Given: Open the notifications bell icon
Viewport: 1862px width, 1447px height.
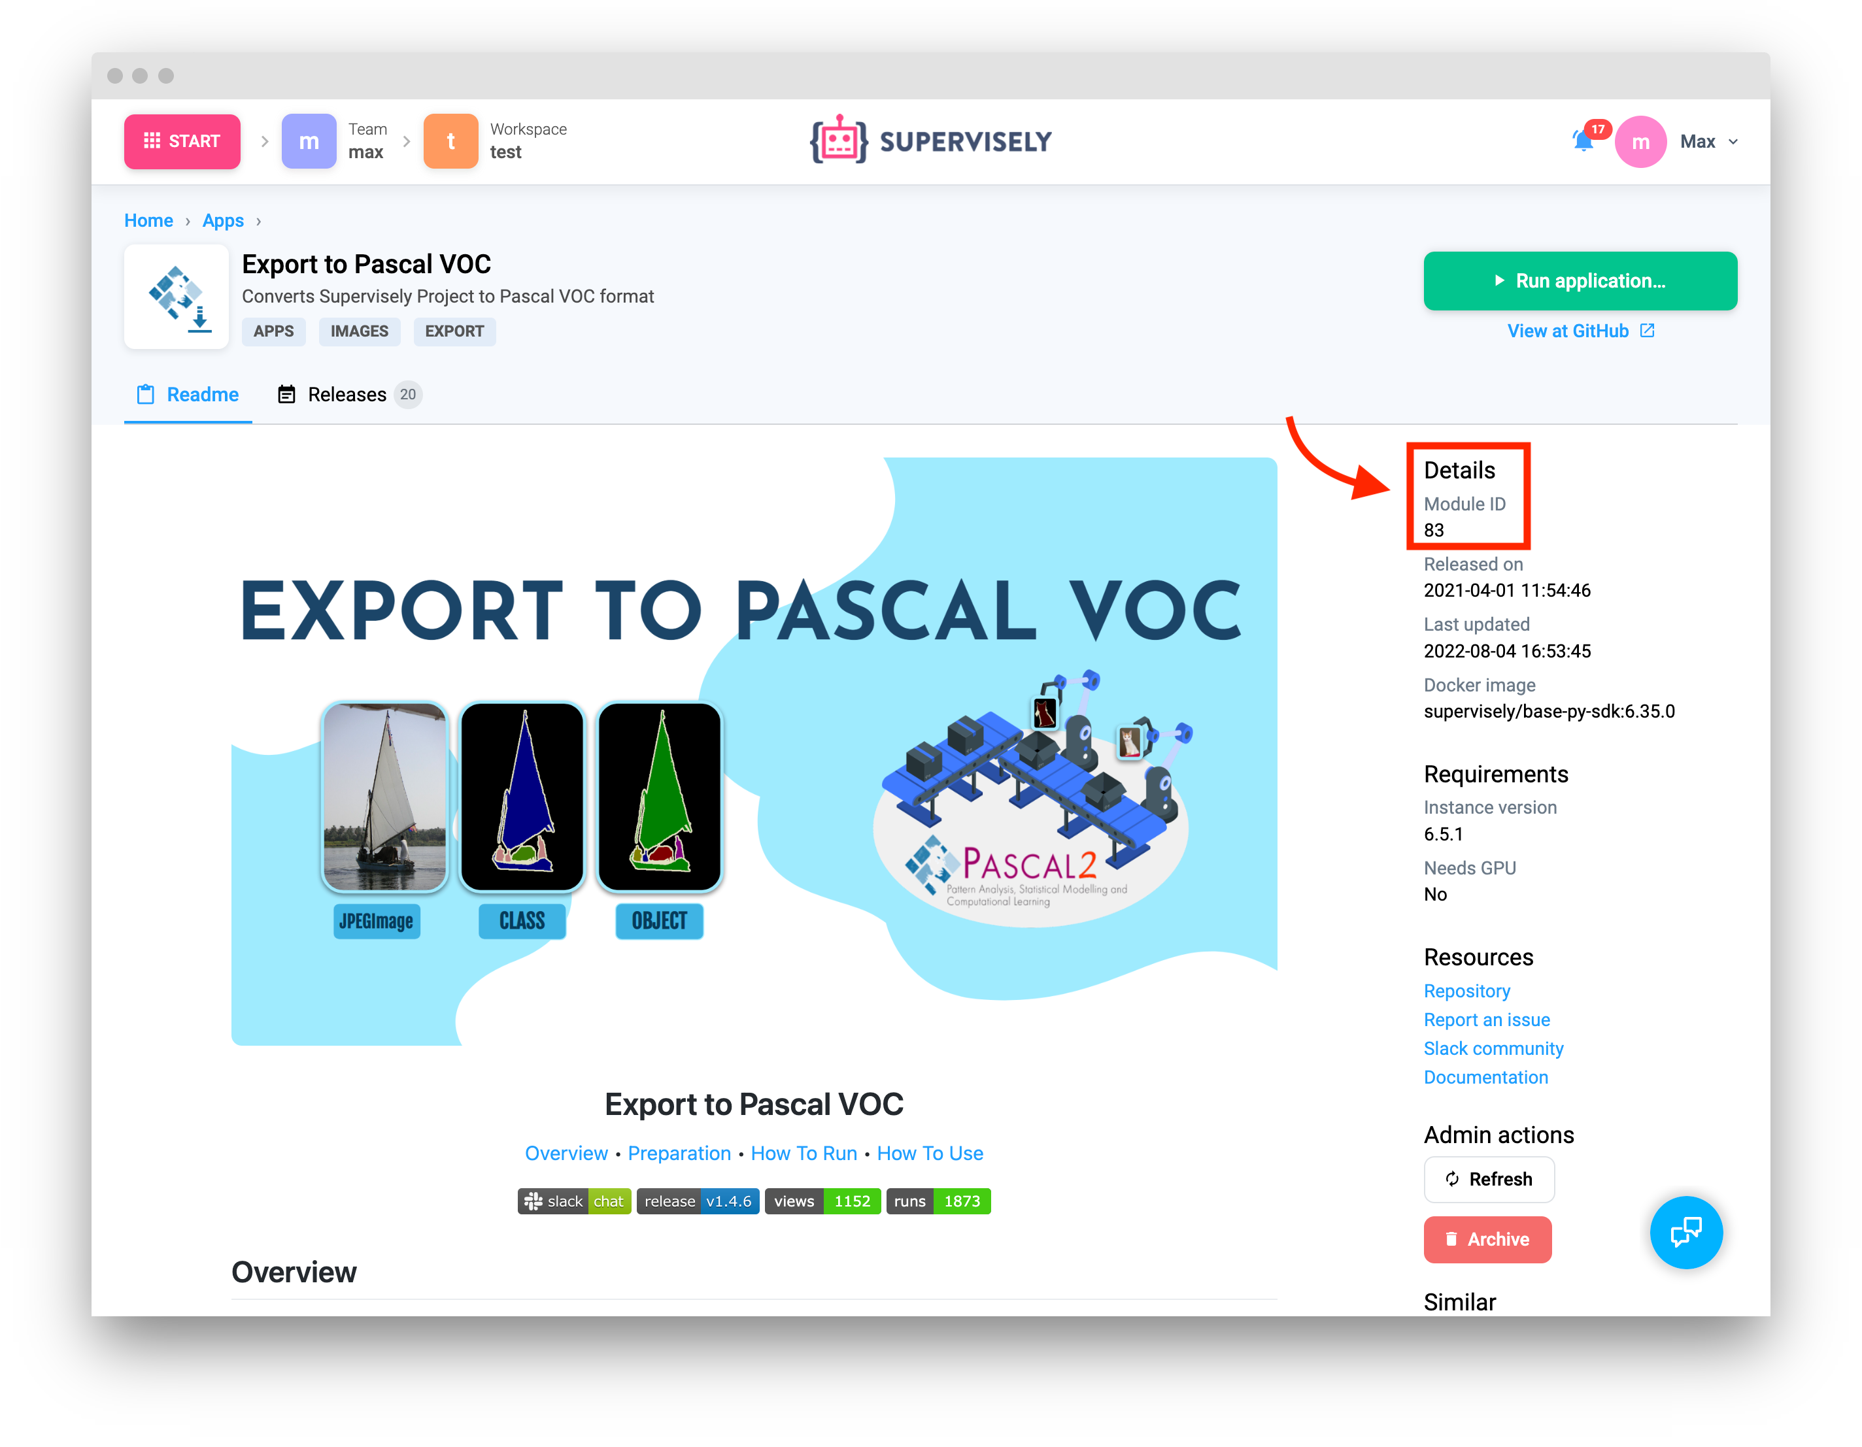Looking at the screenshot, I should (x=1582, y=141).
